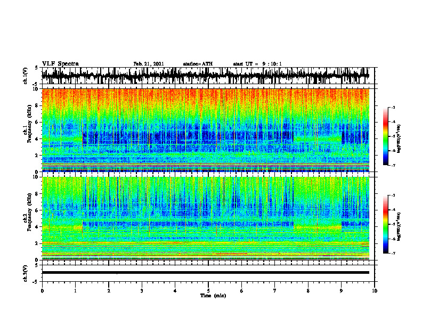Click the ch.2 spectrogram plot area
The height and width of the screenshot is (326, 422).
click(206, 218)
